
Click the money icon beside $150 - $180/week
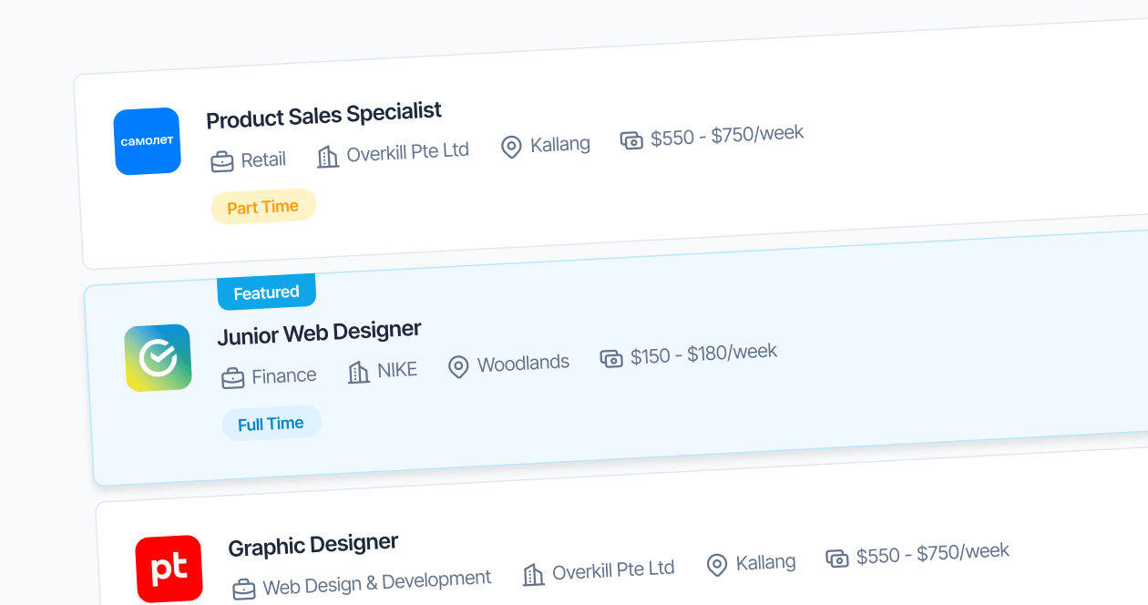coord(611,358)
